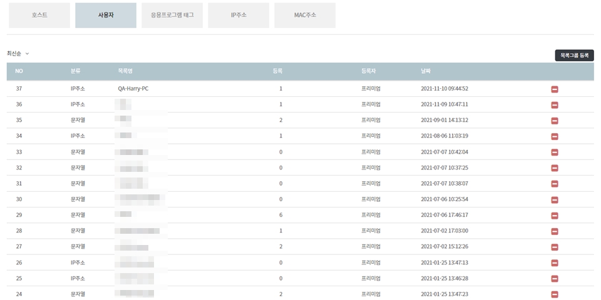Go to the MAC주소 tab
Screen dimensions: 601x300
305,15
